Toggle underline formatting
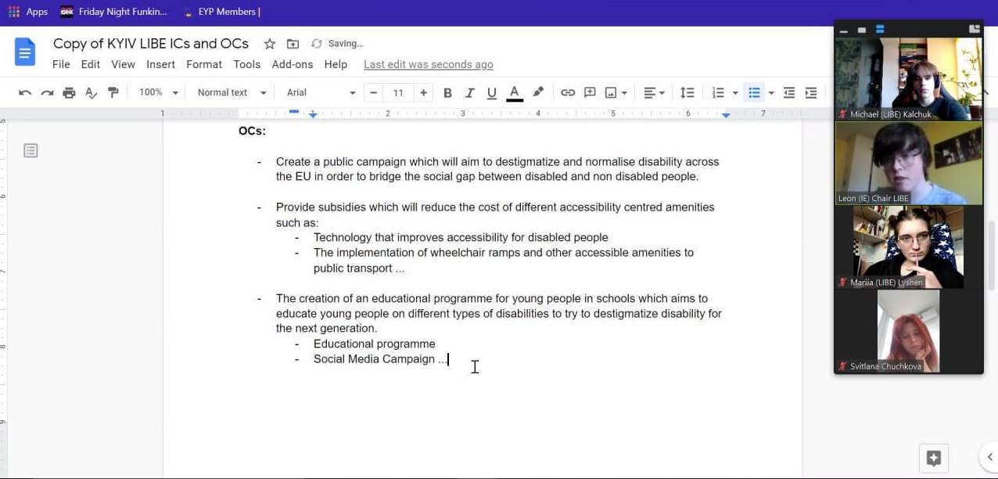The image size is (998, 479). pyautogui.click(x=491, y=92)
